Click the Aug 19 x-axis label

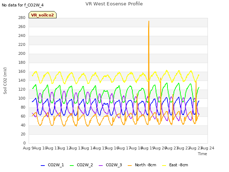pos(148,148)
